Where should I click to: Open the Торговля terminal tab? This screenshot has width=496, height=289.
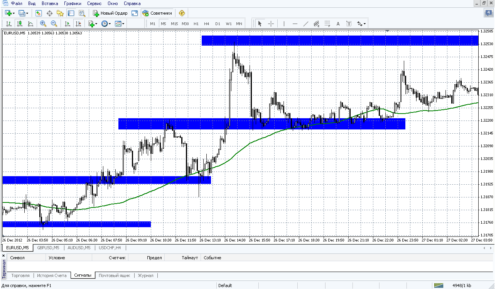(x=20, y=275)
